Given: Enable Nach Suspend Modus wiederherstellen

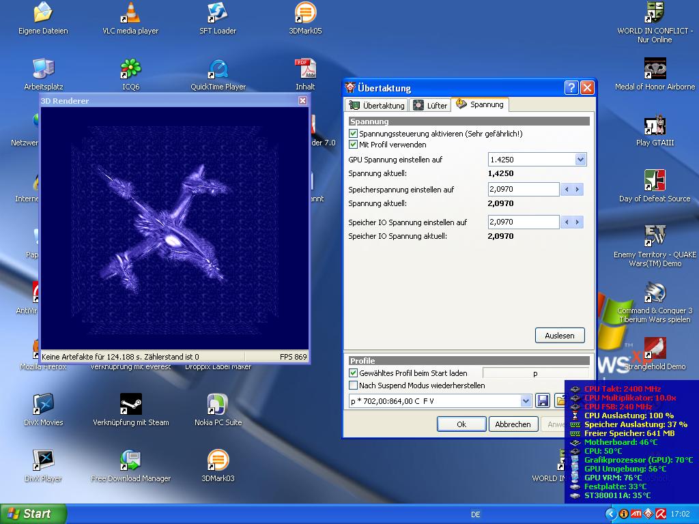Looking at the screenshot, I should point(353,385).
